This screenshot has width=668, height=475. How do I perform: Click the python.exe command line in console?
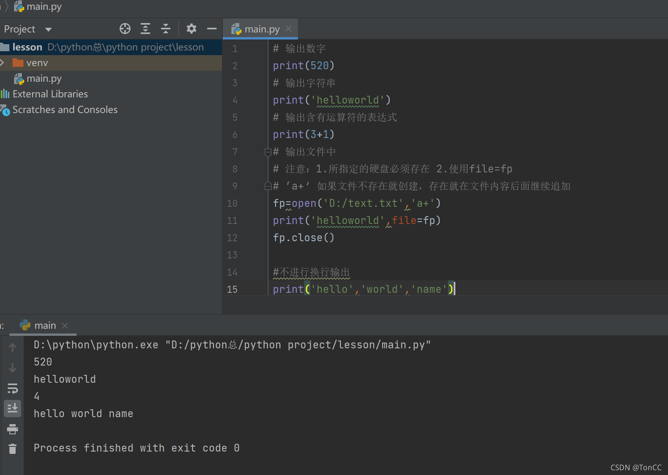232,345
